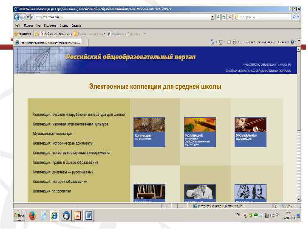Image resolution: width=306 pixels, height=229 pixels.
Task: Open Коллекция: диктанты — русский язык link
Action: pyautogui.click(x=63, y=172)
